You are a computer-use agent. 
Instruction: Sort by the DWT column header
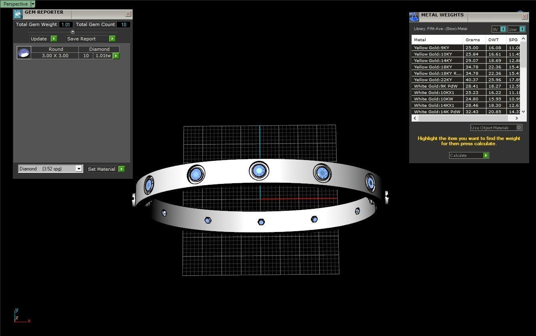(x=496, y=40)
